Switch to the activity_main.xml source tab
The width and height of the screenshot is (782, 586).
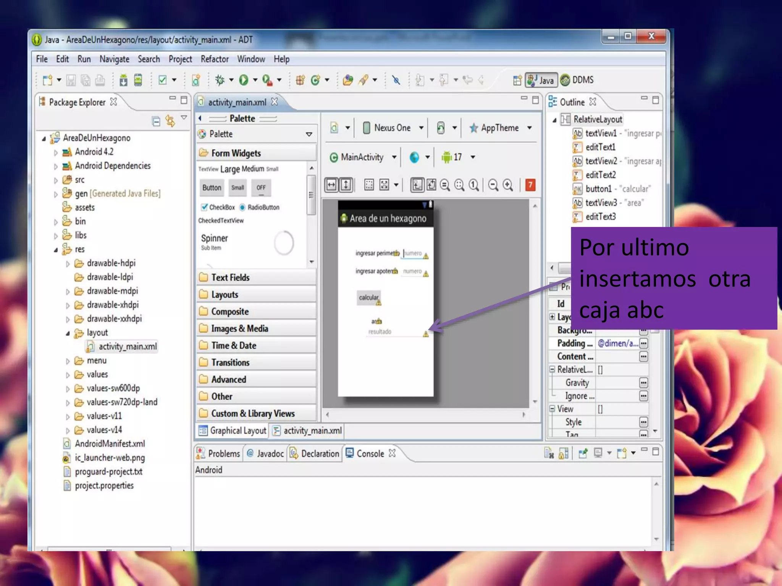coord(308,430)
